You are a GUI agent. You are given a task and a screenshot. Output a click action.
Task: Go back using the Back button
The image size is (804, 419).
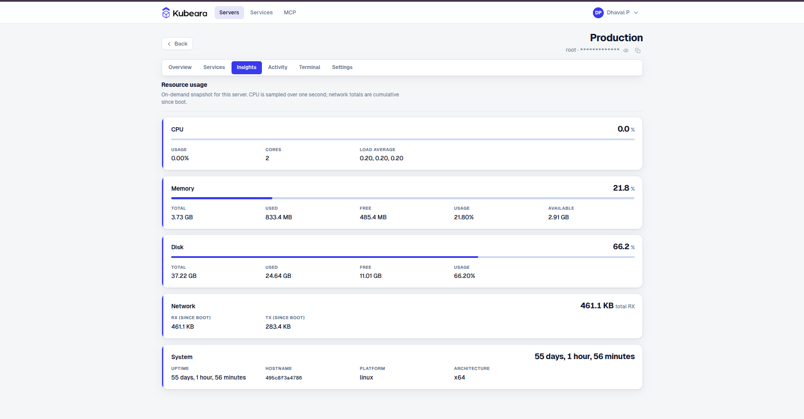click(177, 44)
